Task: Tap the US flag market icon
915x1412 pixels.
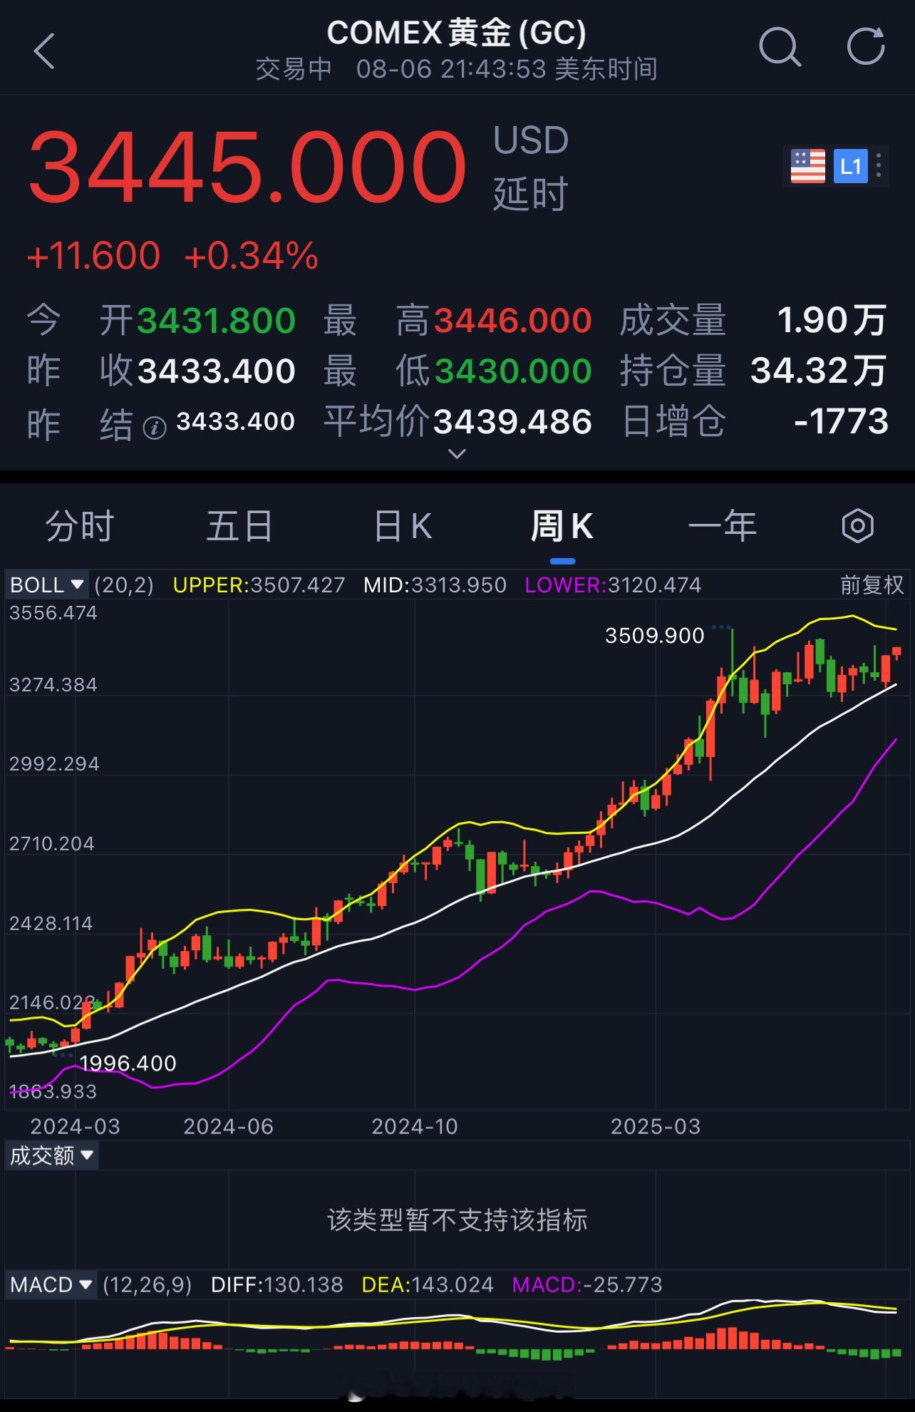Action: click(x=808, y=166)
